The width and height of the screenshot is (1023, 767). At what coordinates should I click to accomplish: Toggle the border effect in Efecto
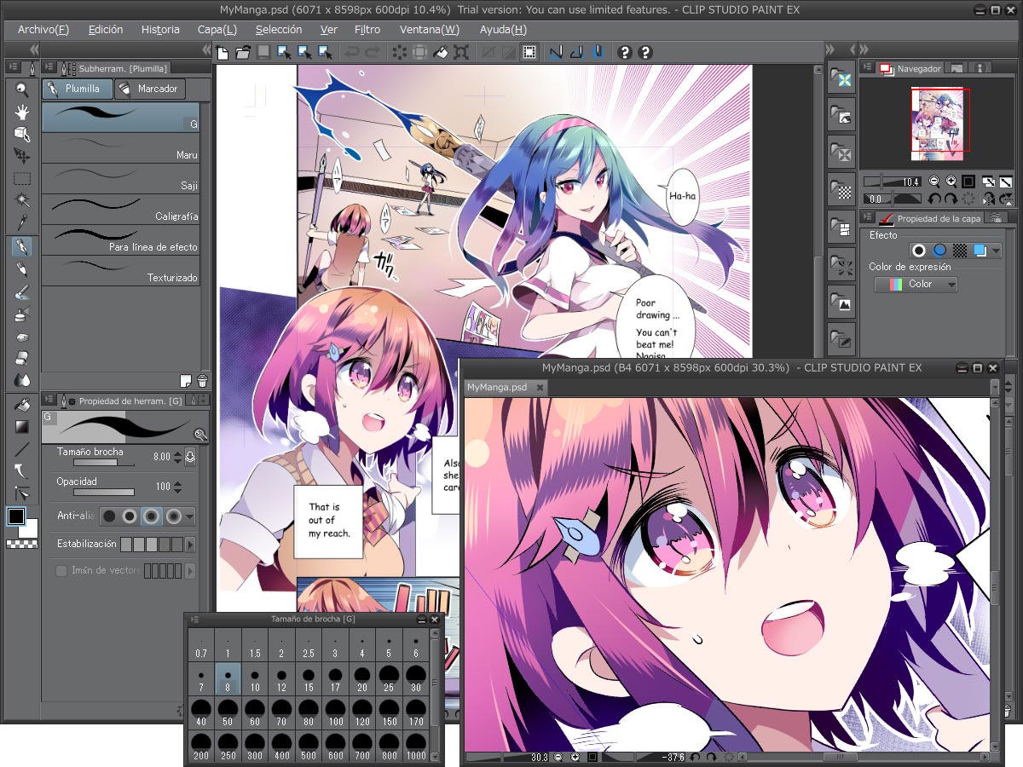point(918,251)
